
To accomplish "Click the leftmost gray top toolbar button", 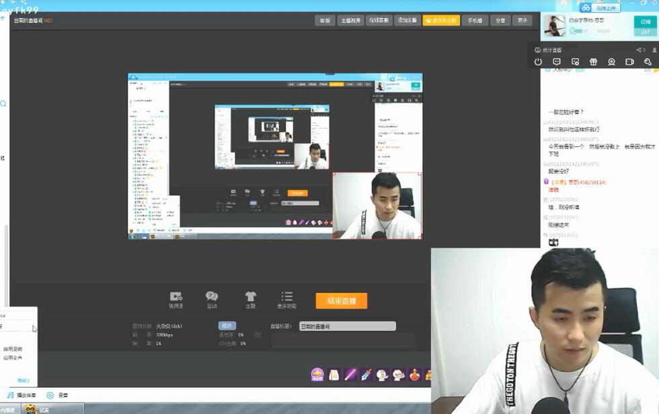I will click(x=325, y=21).
